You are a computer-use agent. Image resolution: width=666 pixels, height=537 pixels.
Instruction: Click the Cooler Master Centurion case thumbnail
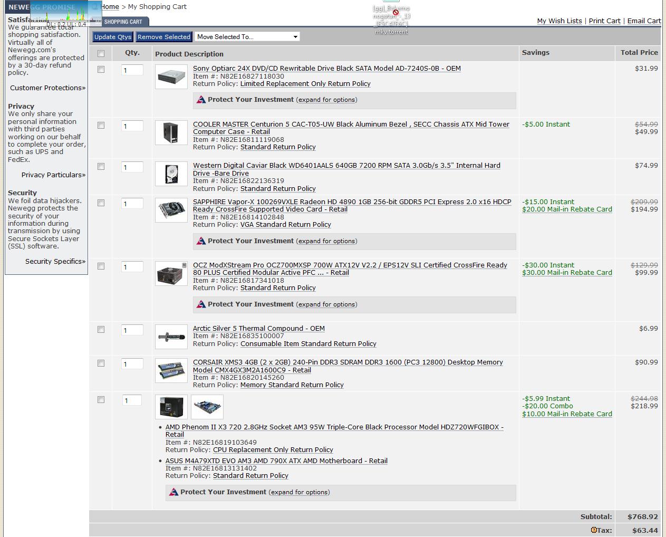[171, 132]
